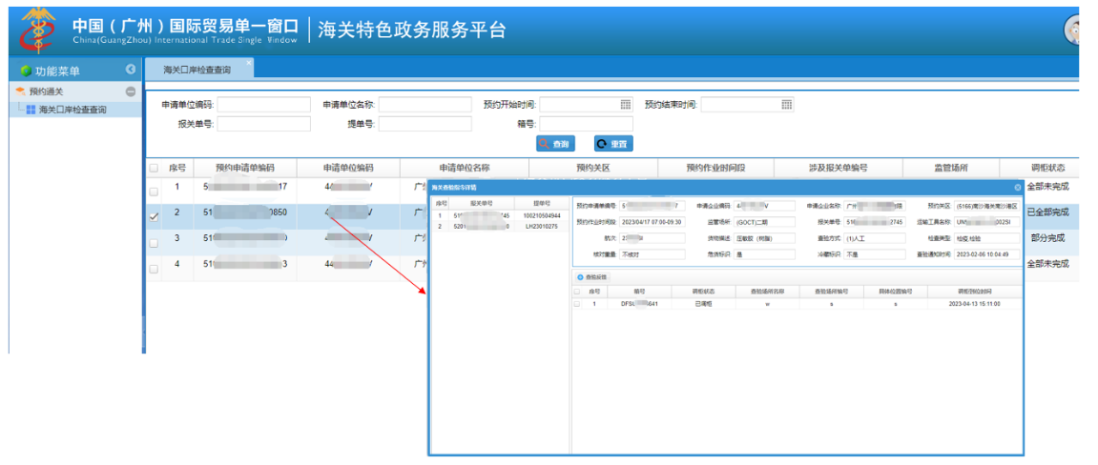Select bill number LH23010275 in dialog
This screenshot has height=465, width=1098.
542,227
